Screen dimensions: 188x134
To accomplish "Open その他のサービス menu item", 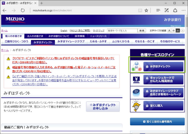I will pos(170,41).
